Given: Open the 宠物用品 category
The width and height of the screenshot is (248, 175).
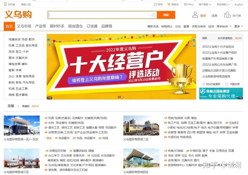Looking at the screenshot, I should 28,76.
